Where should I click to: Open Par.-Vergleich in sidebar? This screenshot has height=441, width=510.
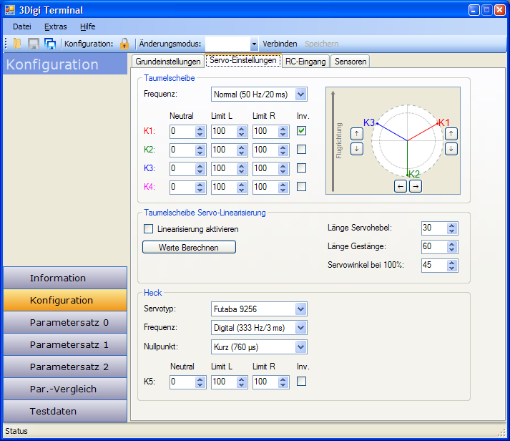tap(65, 389)
